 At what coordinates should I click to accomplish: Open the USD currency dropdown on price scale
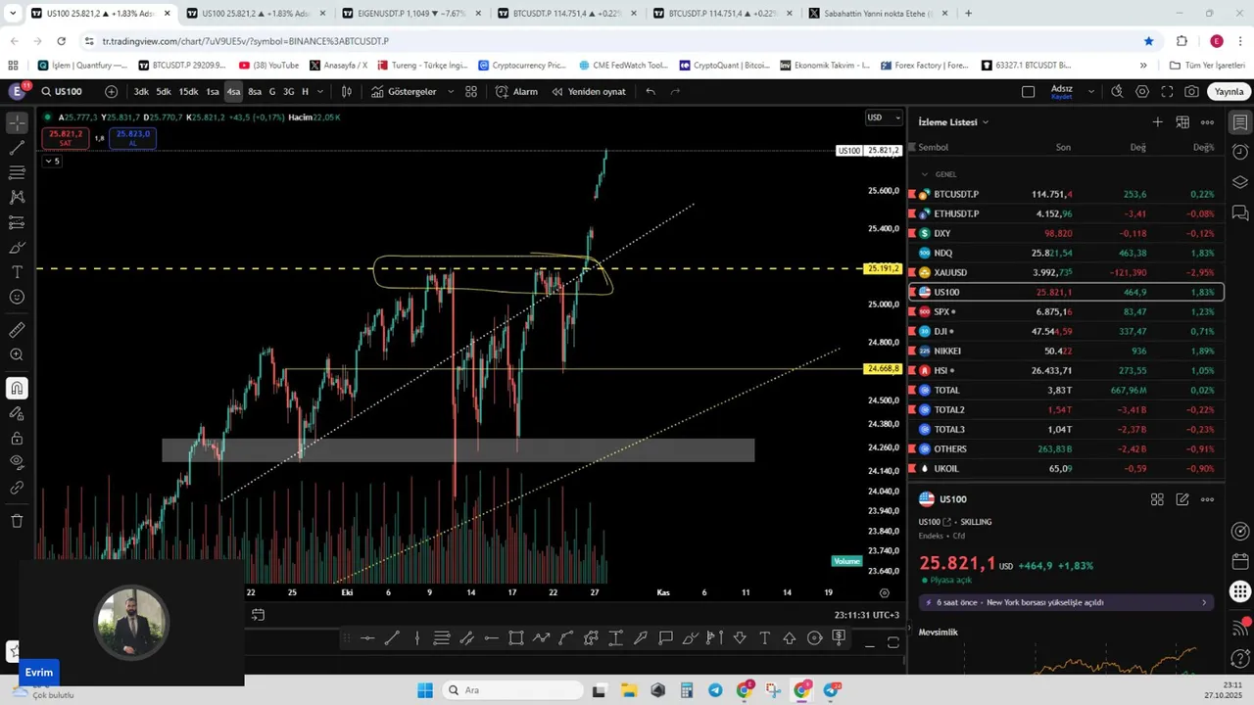click(884, 117)
